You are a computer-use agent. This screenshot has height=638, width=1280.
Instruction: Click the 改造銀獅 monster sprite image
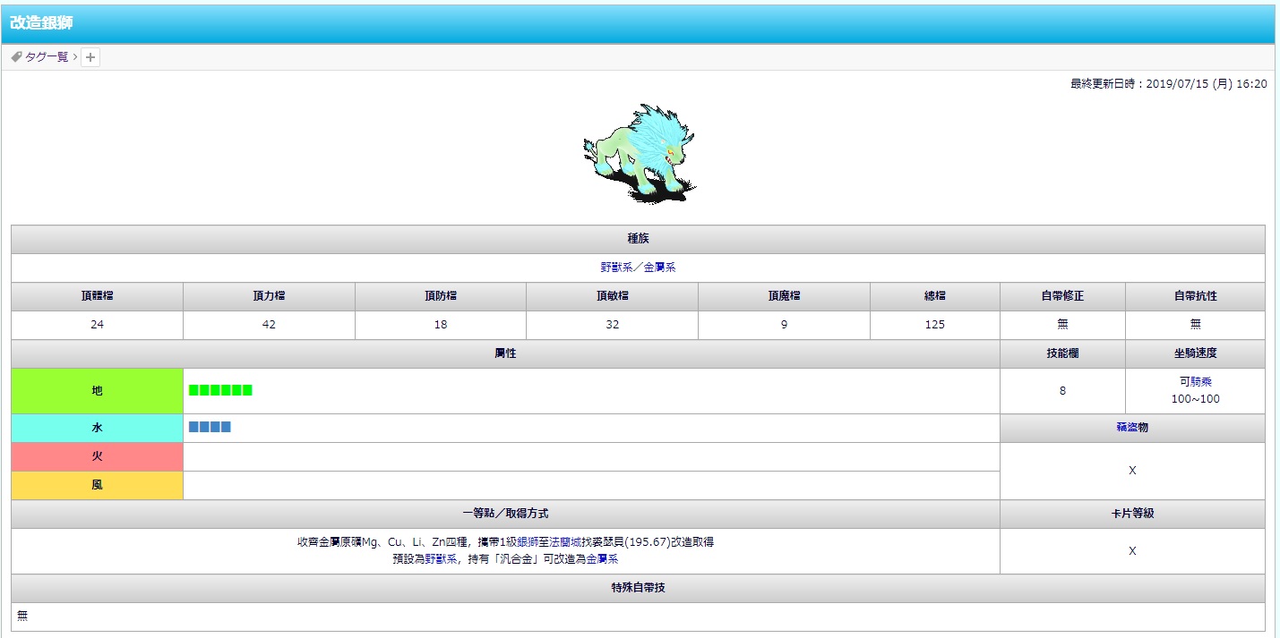tap(640, 152)
